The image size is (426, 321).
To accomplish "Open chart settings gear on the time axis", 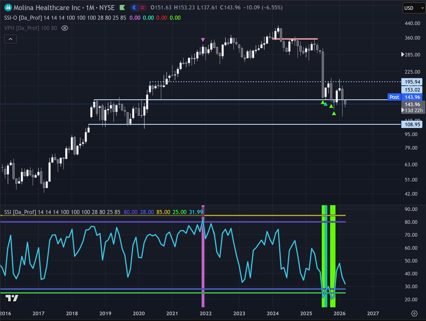I will coord(414,314).
